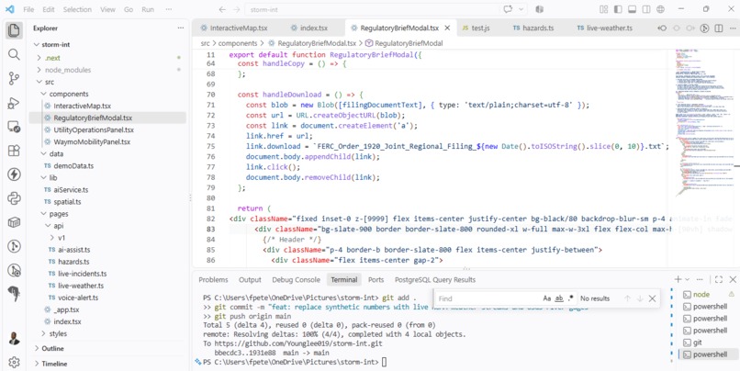Create a new terminal with plus icon
Viewport: 740px width, 371px height.
(x=678, y=279)
